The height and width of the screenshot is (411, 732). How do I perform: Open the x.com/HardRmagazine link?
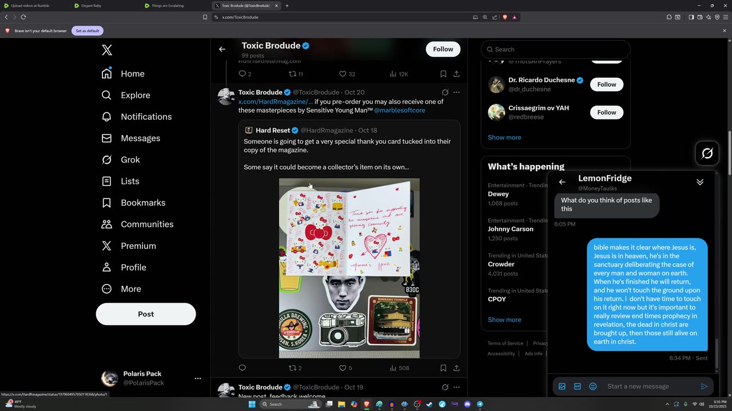click(276, 102)
